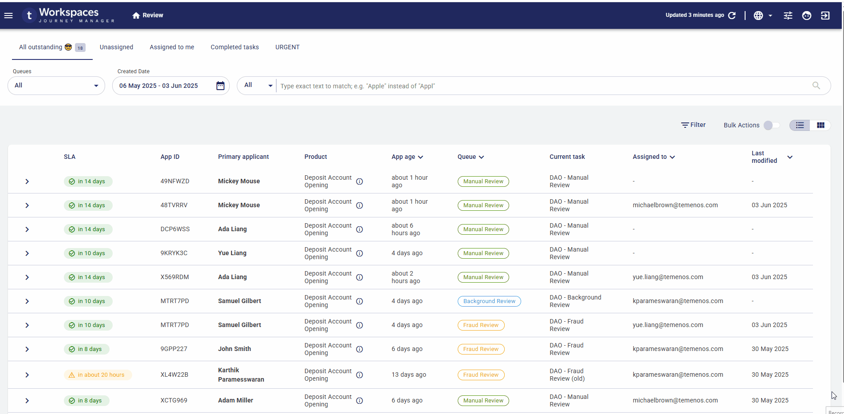Click 13 days ago app age
Image resolution: width=844 pixels, height=414 pixels.
(408, 375)
